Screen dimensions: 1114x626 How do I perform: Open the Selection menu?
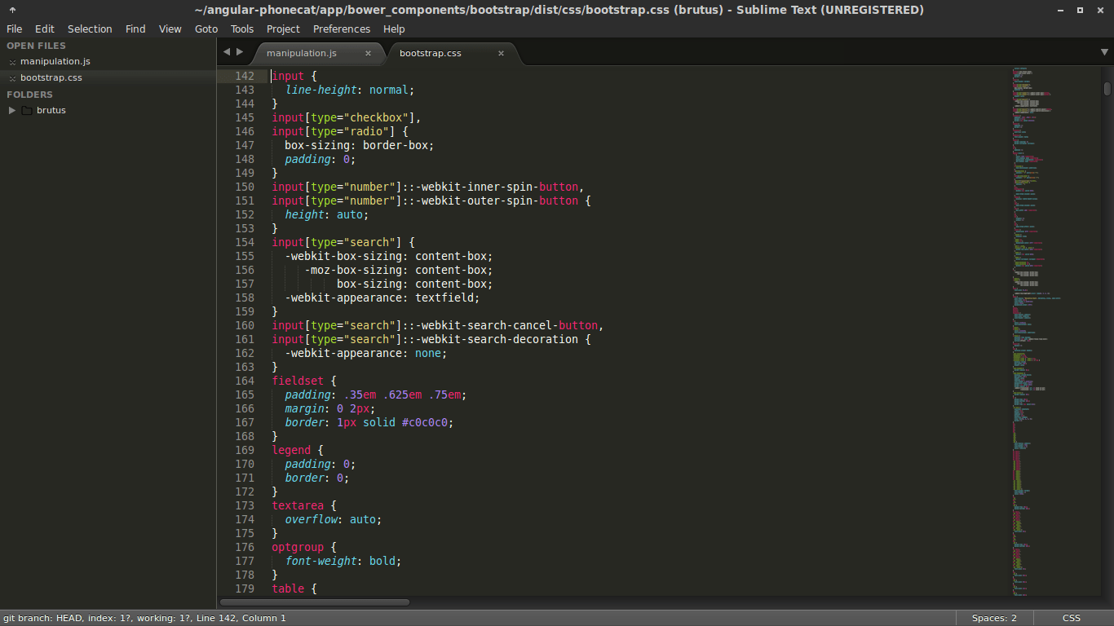pos(90,29)
